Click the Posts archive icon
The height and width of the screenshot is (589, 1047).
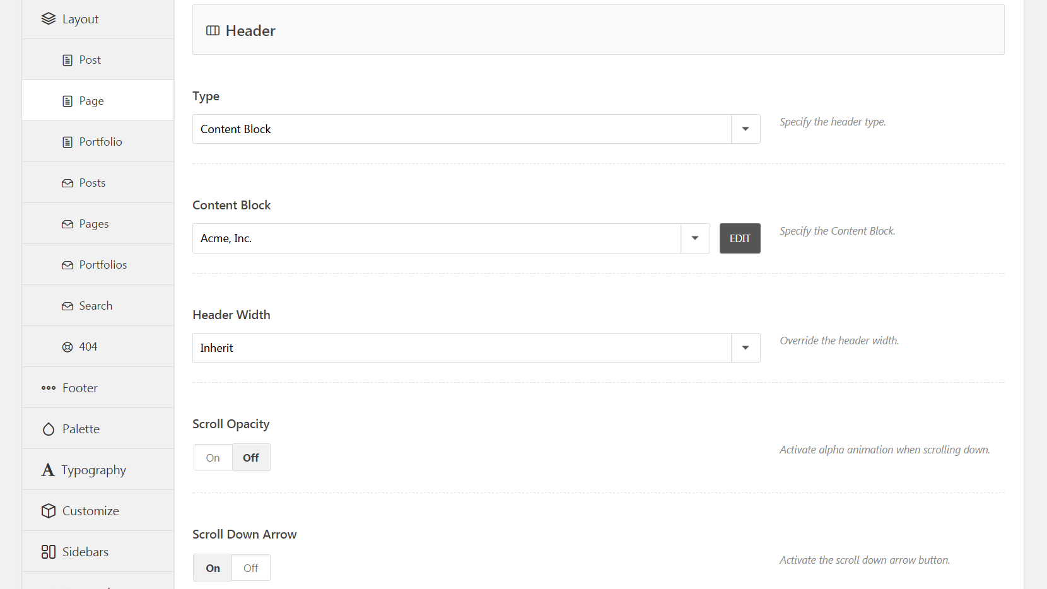67,183
